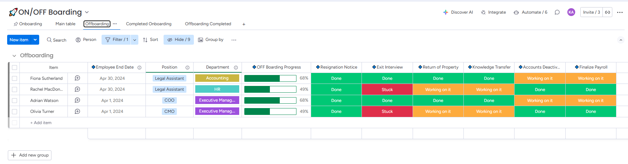This screenshot has width=628, height=164.
Task: Show info for Department column
Action: pyautogui.click(x=236, y=68)
